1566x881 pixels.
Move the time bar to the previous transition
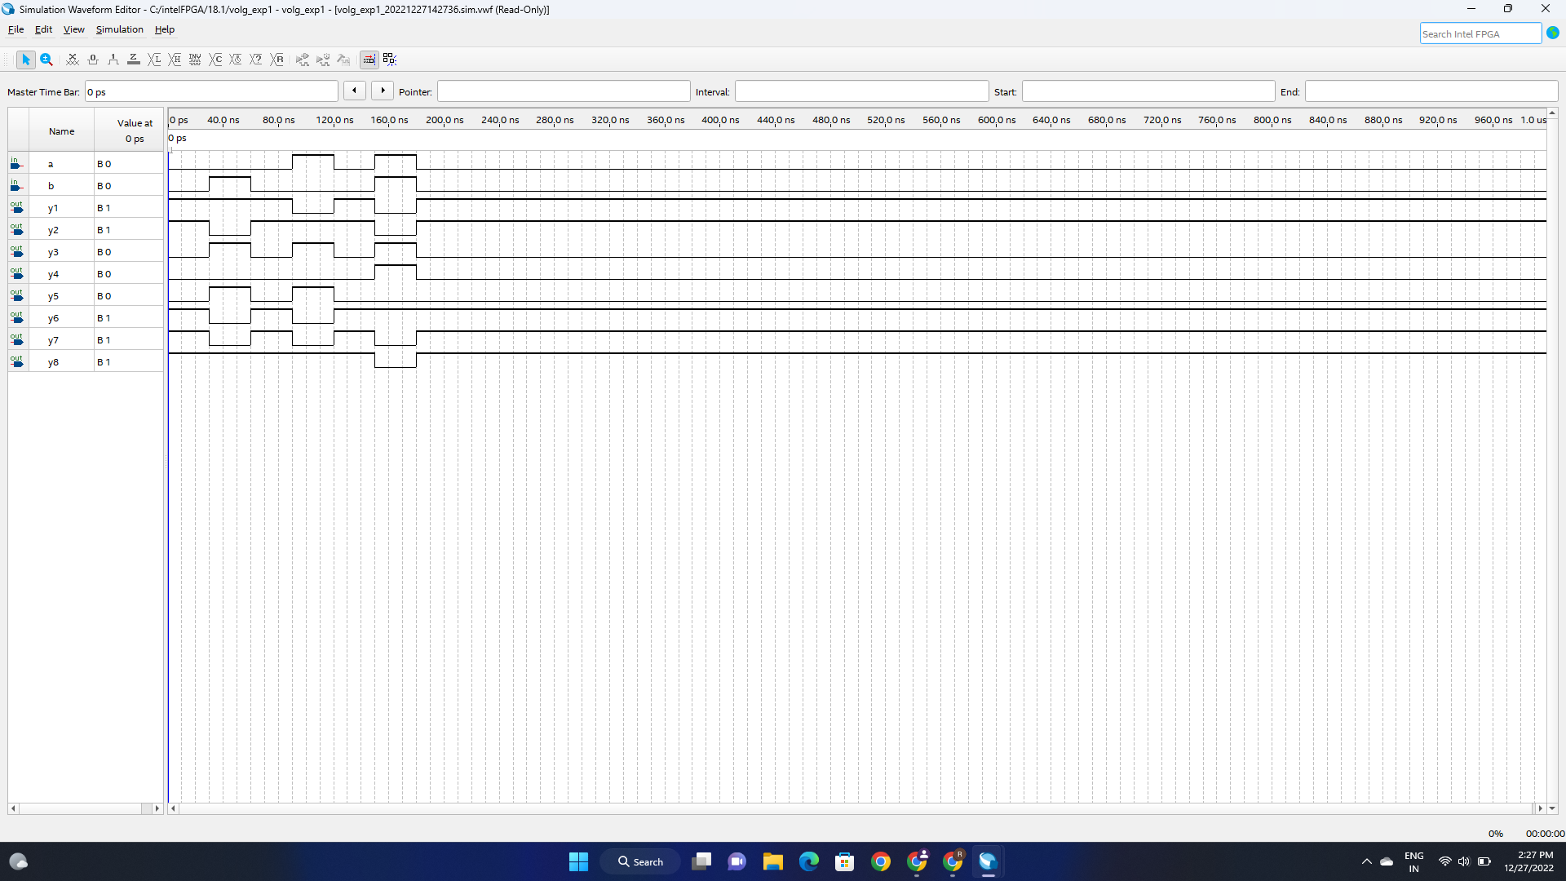click(x=354, y=91)
